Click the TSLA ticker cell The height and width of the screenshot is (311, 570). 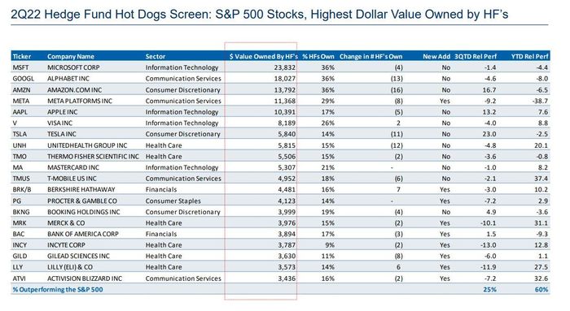point(20,134)
